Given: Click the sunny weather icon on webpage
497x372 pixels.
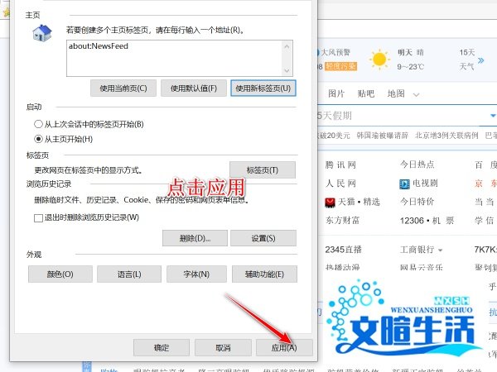Looking at the screenshot, I should click(379, 60).
